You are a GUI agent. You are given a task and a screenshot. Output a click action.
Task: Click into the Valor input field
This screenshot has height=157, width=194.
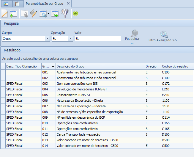97,39
